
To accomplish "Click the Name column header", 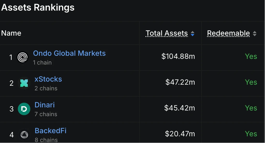I will point(11,33).
